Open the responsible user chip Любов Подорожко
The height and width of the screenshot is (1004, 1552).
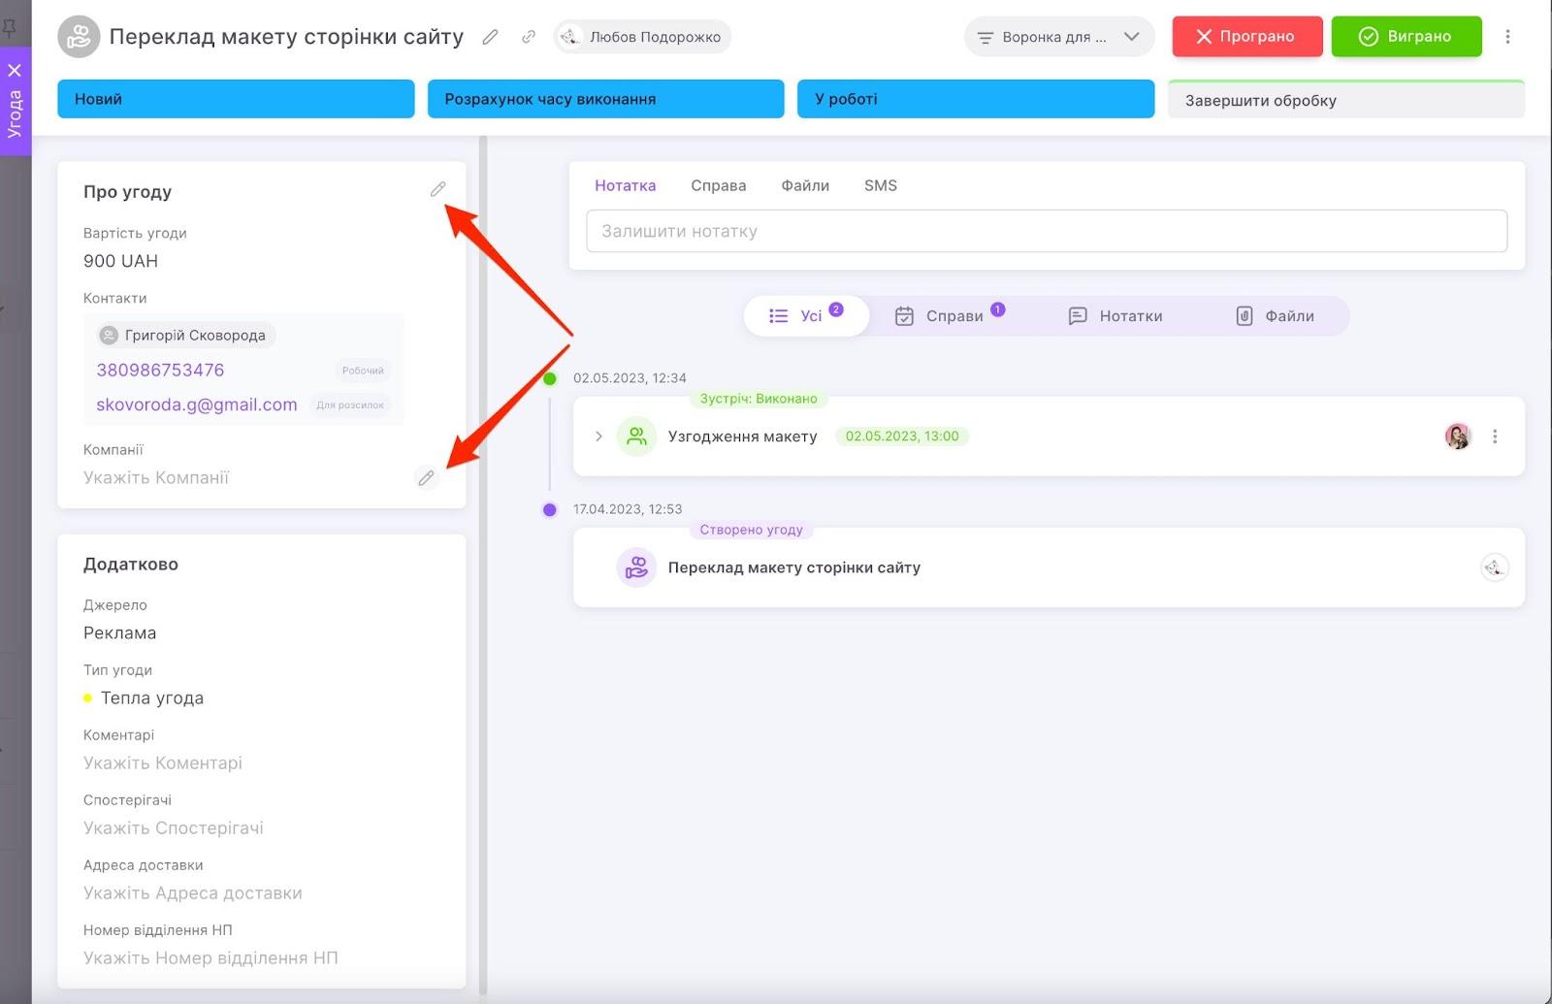(642, 37)
